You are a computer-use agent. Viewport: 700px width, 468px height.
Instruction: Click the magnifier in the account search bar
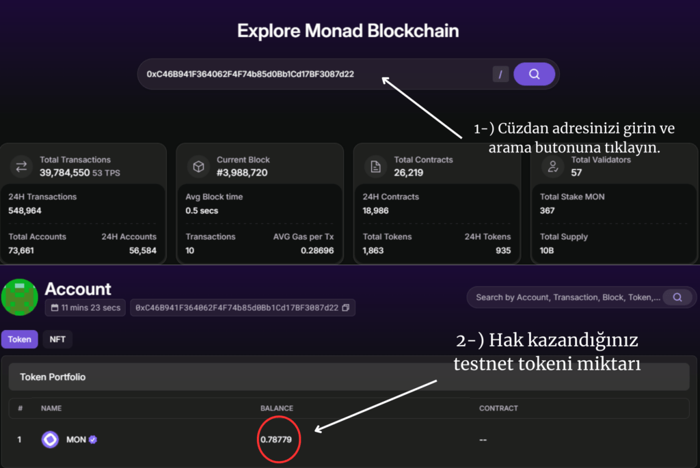click(x=677, y=297)
